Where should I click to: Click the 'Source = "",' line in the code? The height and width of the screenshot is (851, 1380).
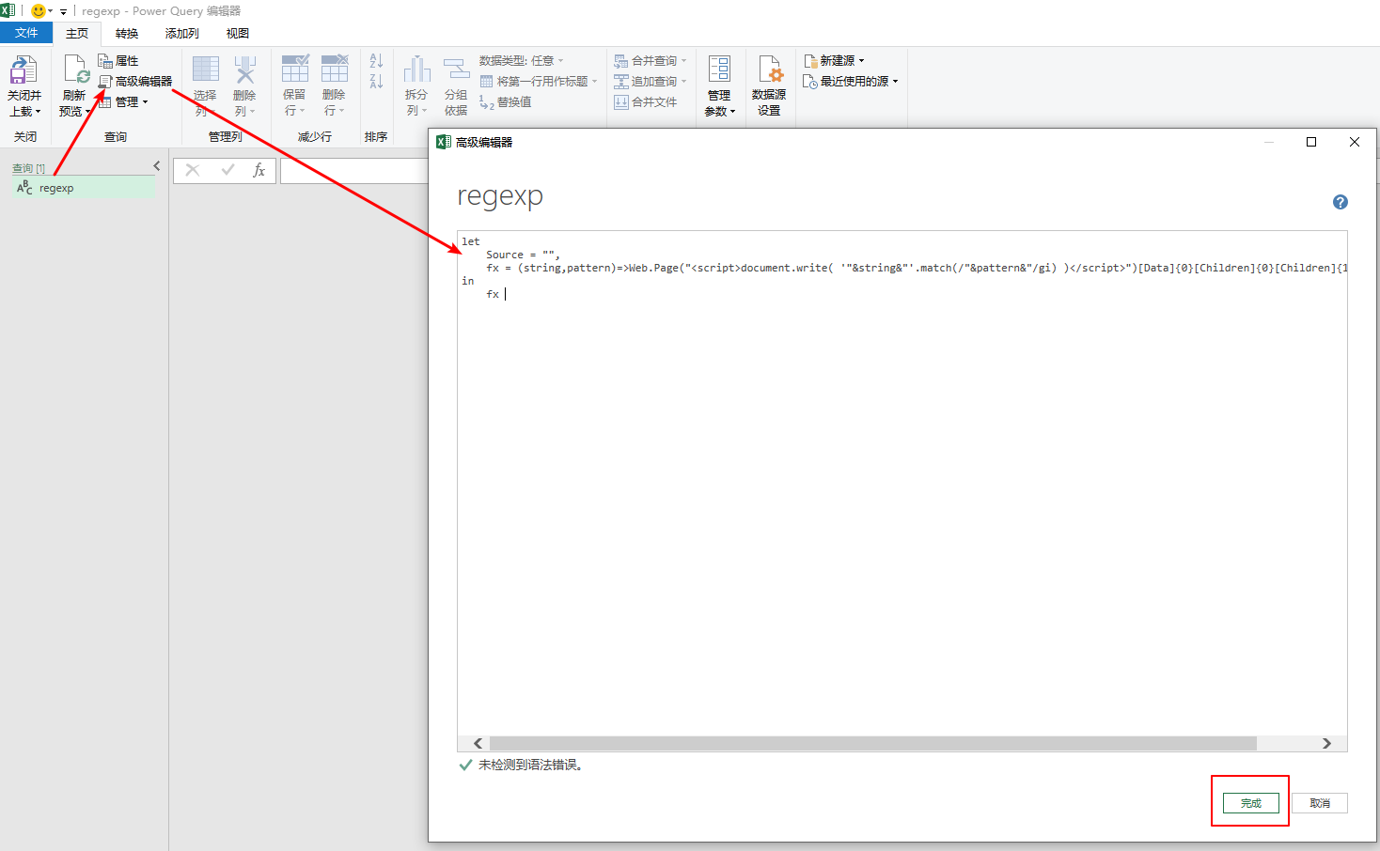(523, 255)
